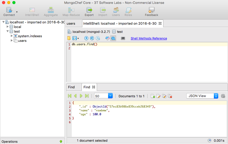Toggle the console output view button
The height and width of the screenshot is (144, 228).
point(123,38)
